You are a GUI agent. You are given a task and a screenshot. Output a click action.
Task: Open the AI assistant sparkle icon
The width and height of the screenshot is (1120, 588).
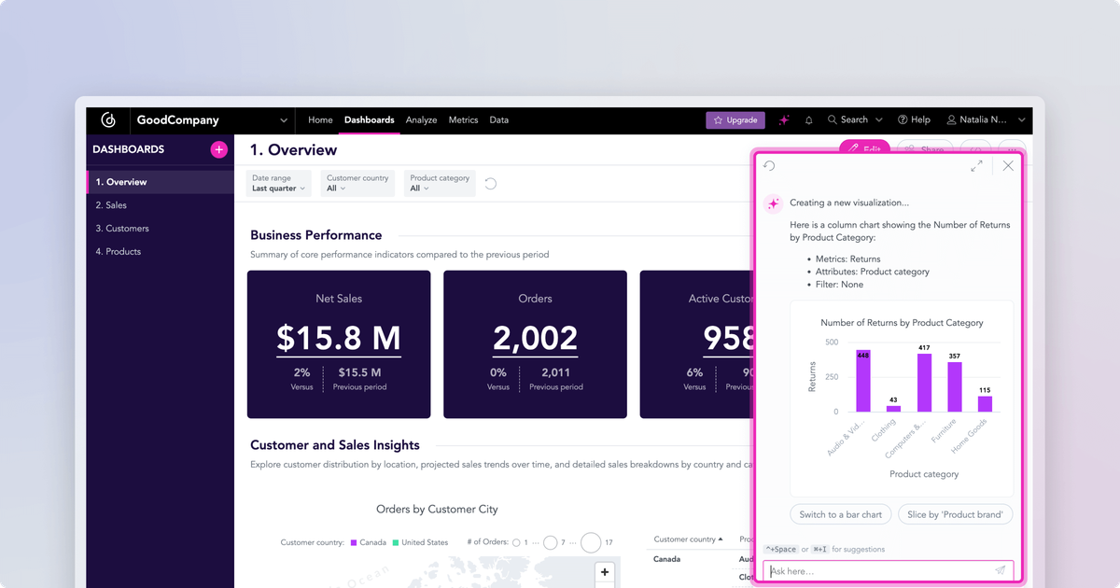[784, 119]
